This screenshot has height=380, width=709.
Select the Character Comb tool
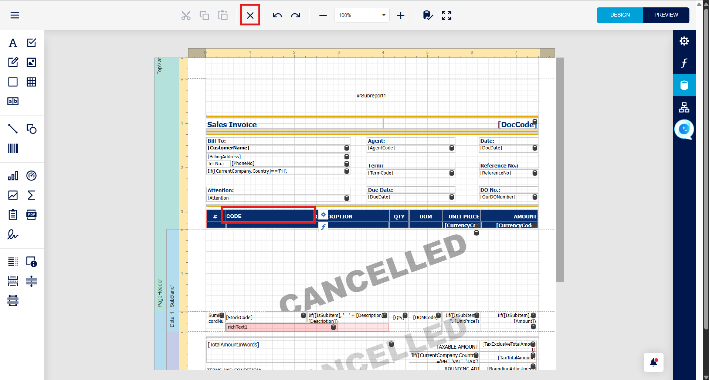tap(13, 101)
